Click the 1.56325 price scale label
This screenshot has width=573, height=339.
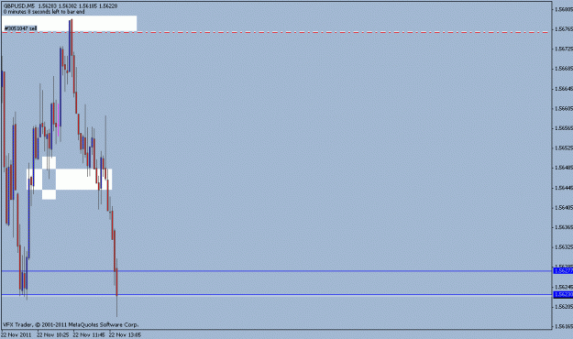coord(564,247)
